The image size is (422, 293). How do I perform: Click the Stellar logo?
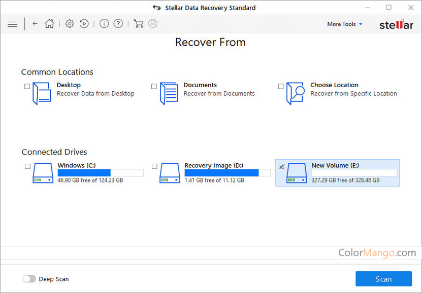click(396, 24)
